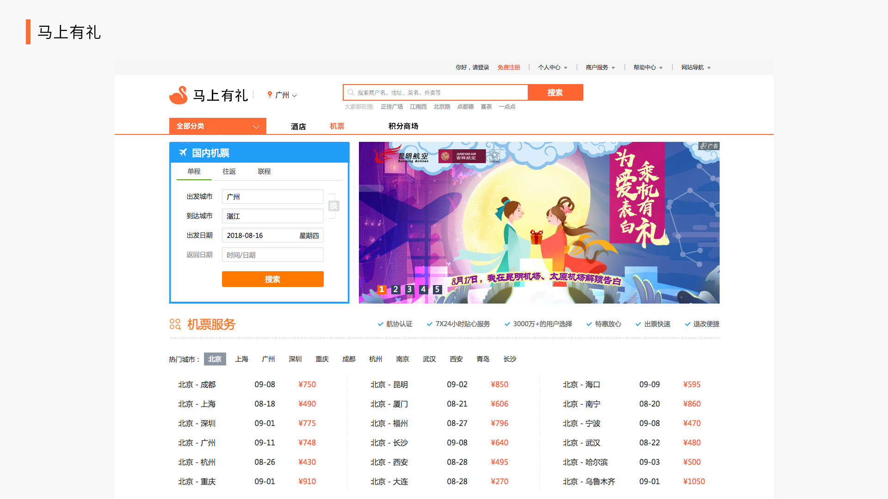
Task: Click the 免费注册 link
Action: (x=509, y=67)
